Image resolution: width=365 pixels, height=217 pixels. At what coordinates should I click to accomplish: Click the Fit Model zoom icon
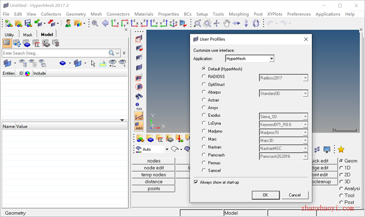click(95, 23)
